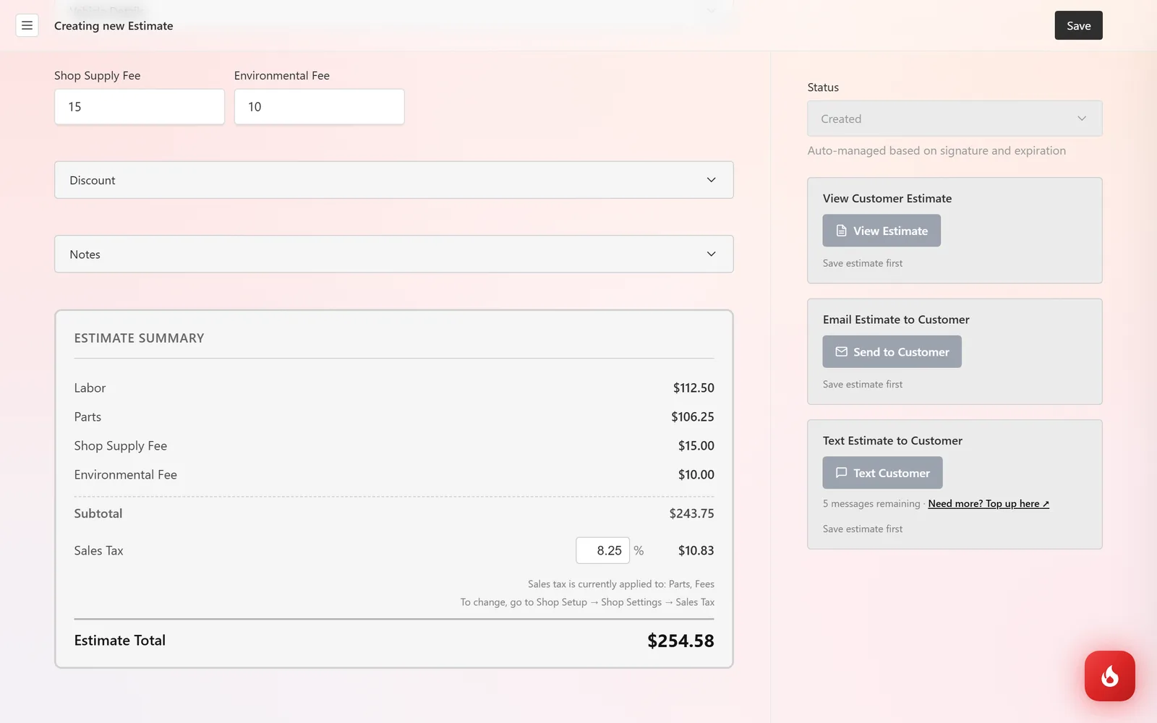
Task: Click Send to Customer button label
Action: [x=901, y=352]
